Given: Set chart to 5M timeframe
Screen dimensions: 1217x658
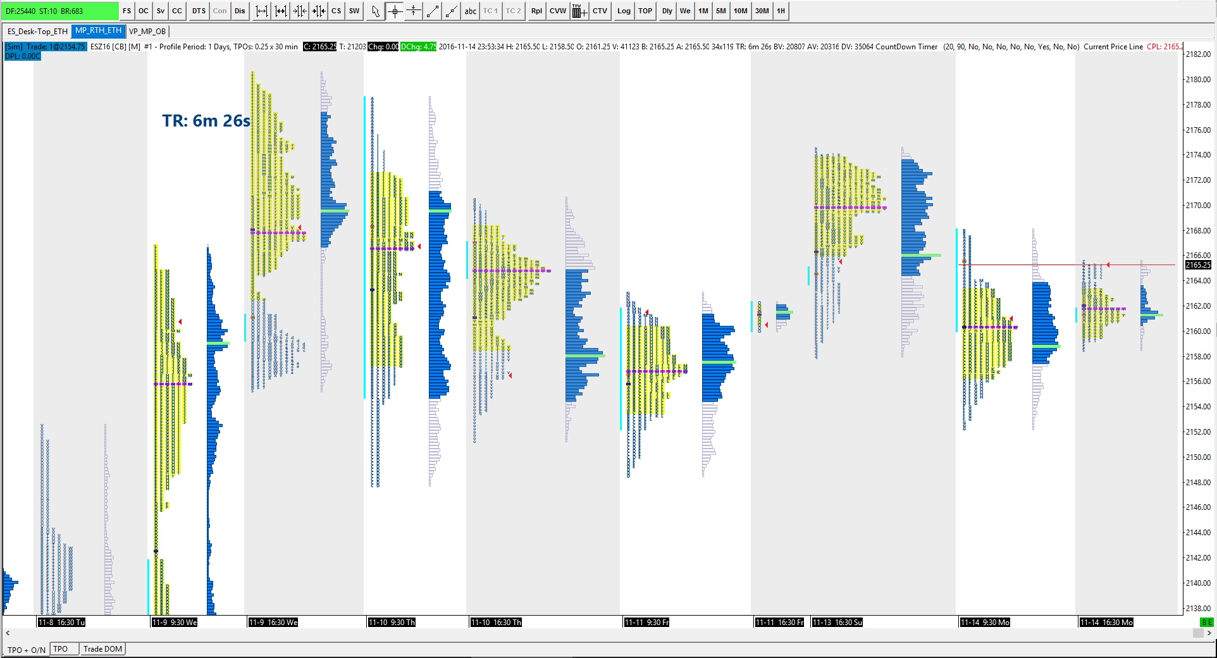Looking at the screenshot, I should tap(721, 11).
